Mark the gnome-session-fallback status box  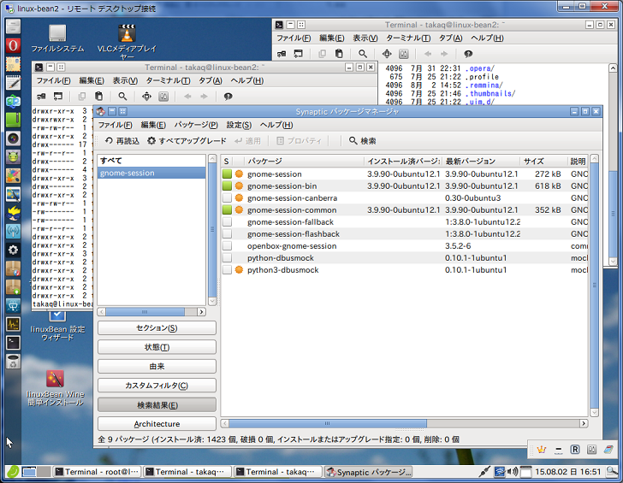click(x=227, y=222)
